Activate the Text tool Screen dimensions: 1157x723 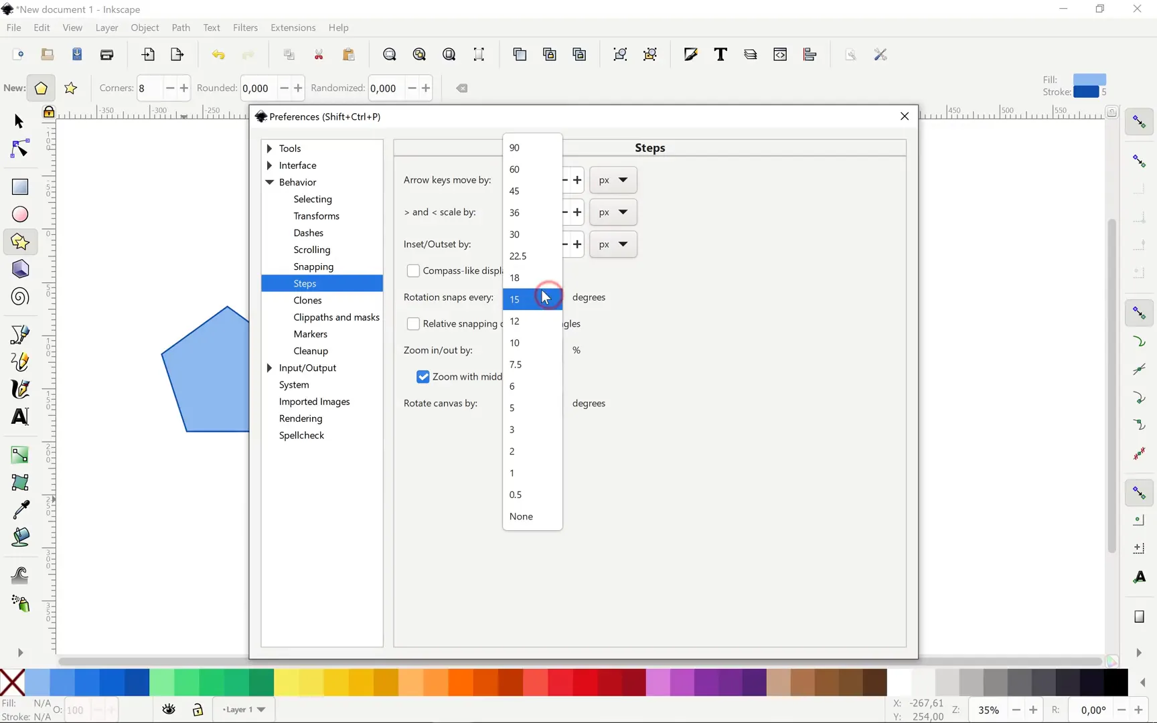point(19,416)
